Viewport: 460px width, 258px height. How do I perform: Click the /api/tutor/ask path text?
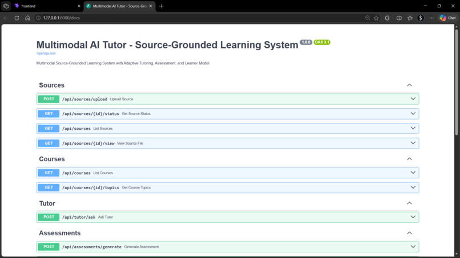79,218
